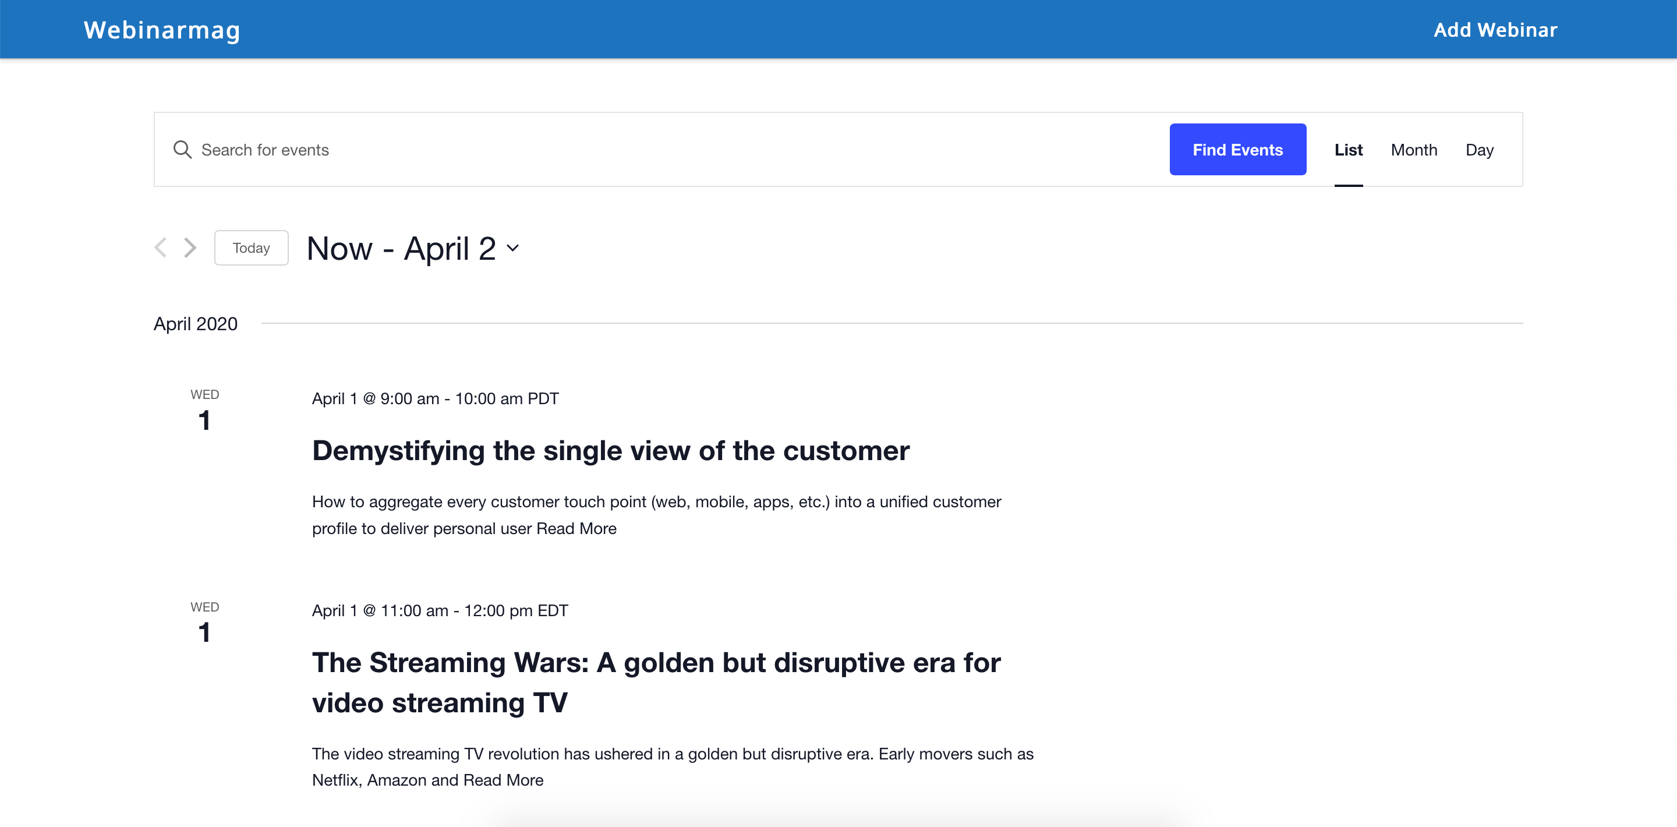This screenshot has height=827, width=1677.
Task: Switch to Month view tab
Action: click(x=1413, y=150)
